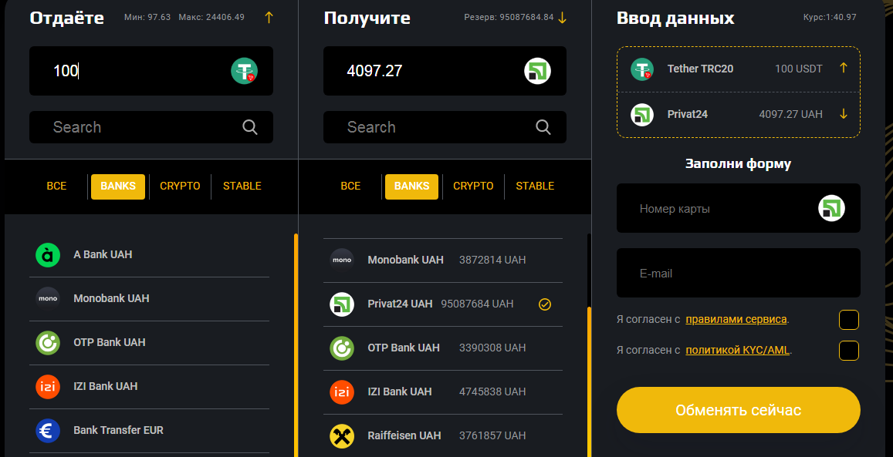This screenshot has height=457, width=893.
Task: Choose Monobank UAH in the give list
Action: click(x=149, y=298)
